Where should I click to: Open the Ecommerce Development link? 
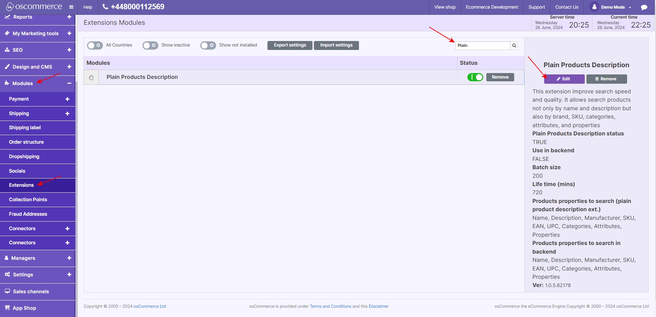click(x=492, y=7)
